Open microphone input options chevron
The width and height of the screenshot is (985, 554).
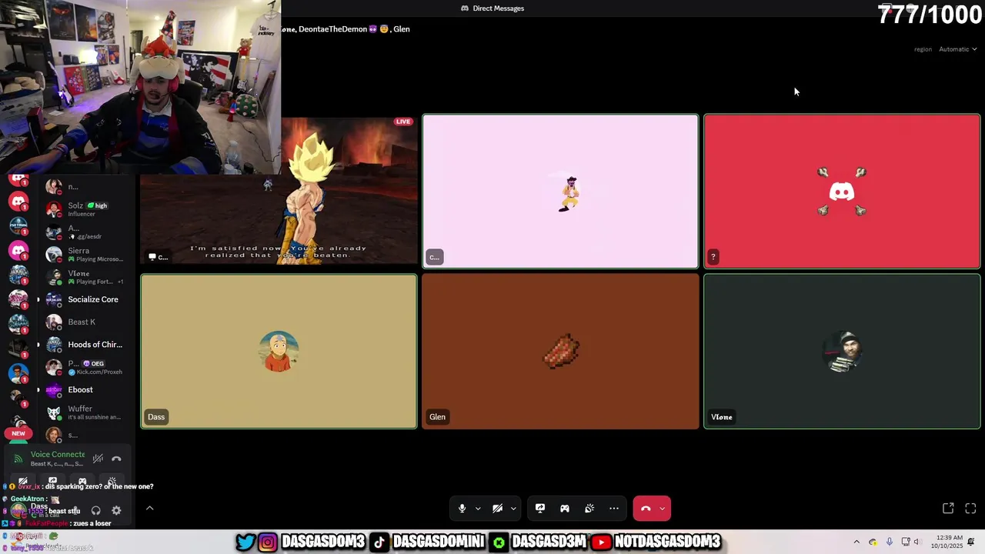(478, 509)
